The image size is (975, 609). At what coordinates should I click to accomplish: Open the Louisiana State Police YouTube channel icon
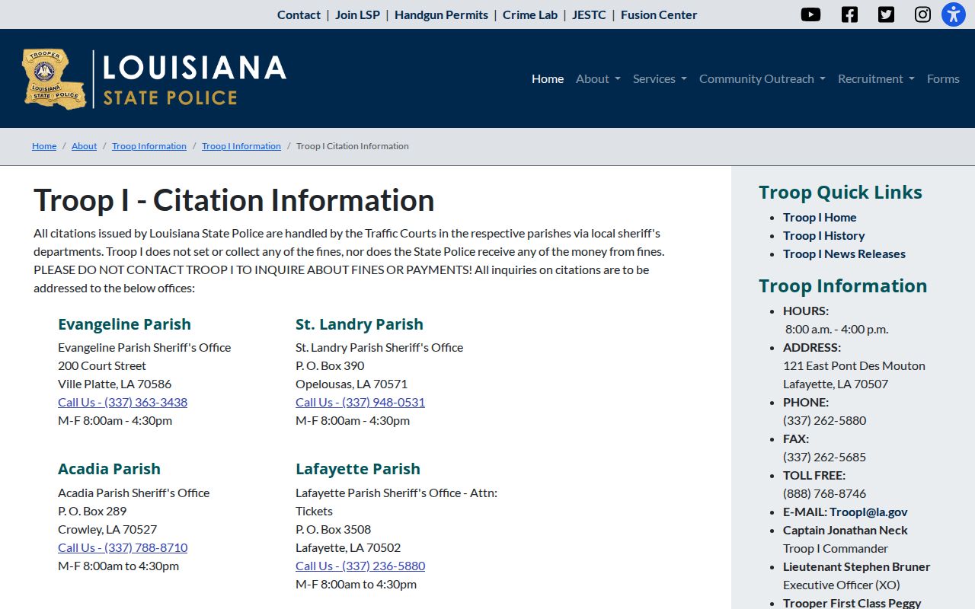tap(810, 14)
